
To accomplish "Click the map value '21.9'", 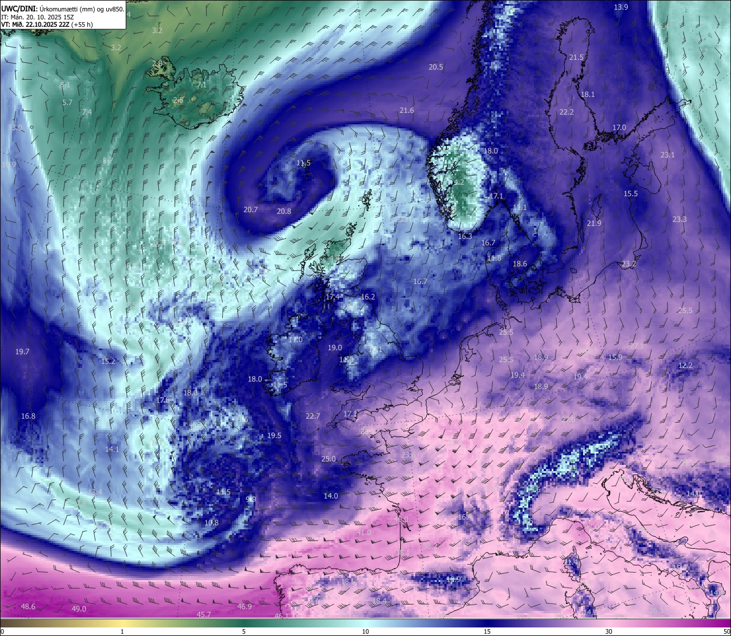I will pyautogui.click(x=594, y=223).
